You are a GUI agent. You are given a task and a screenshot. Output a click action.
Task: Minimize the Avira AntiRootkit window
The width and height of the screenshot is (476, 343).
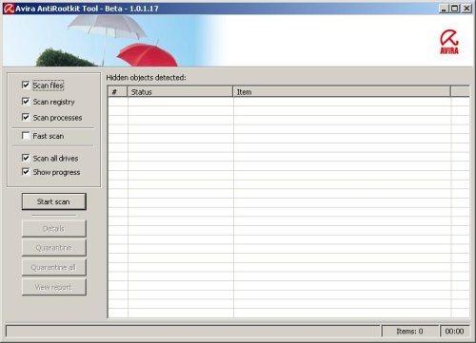tap(444, 9)
